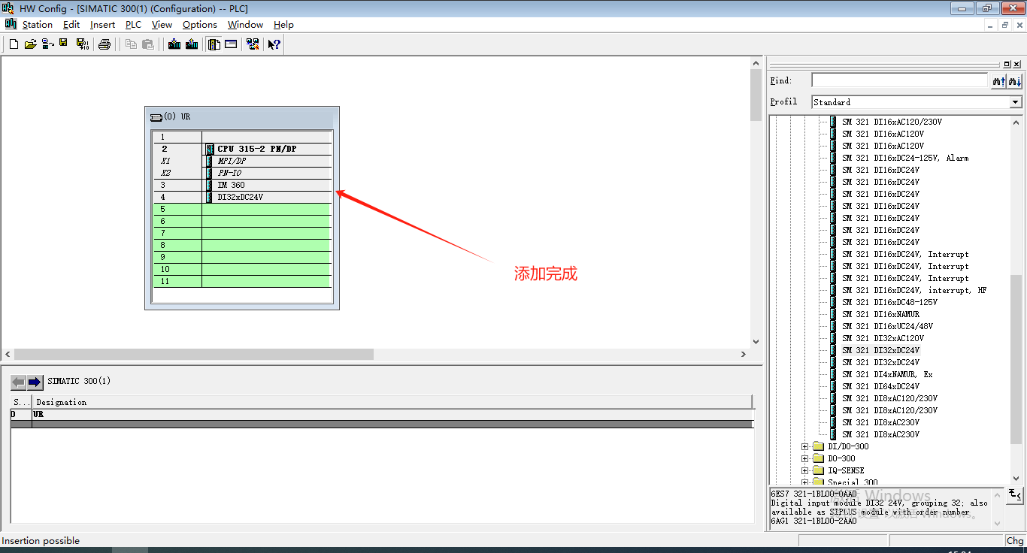
Task: Open the Station menu
Action: coord(38,25)
